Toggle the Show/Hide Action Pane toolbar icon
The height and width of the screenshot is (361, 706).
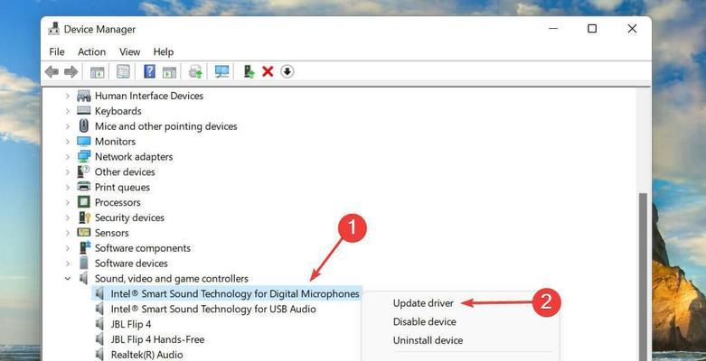tap(169, 71)
